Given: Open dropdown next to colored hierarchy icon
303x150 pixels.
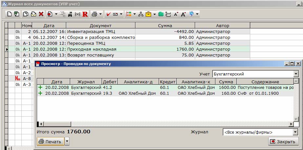Looking at the screenshot, I should (x=134, y=14).
